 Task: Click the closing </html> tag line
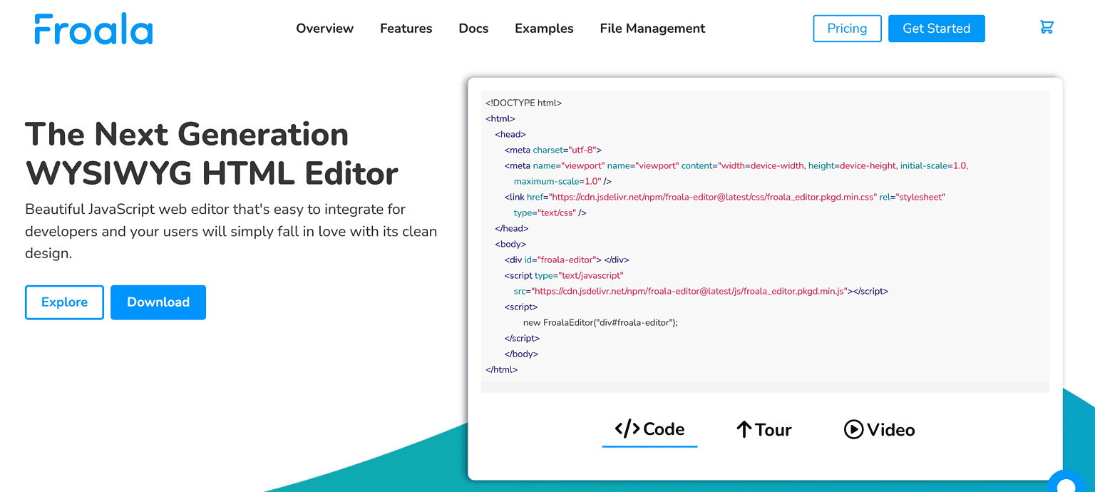coord(501,369)
